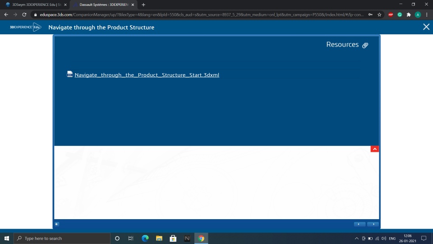Click the Resources paperclip icon
This screenshot has width=433, height=244.
click(x=365, y=45)
